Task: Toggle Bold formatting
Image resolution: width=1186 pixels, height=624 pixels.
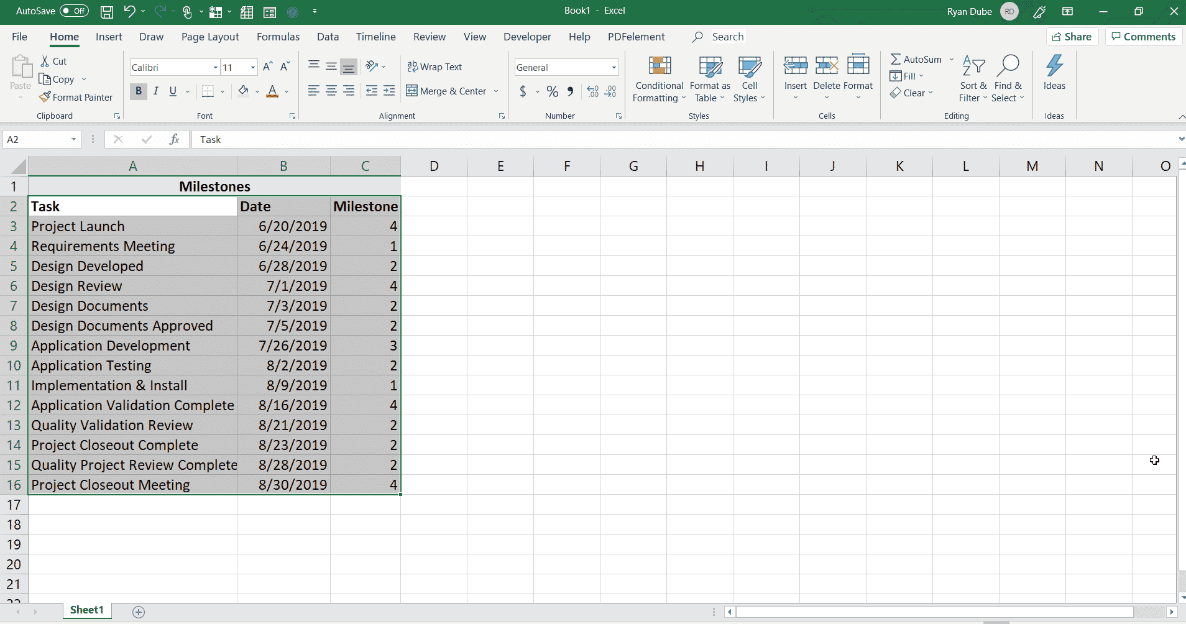Action: tap(138, 91)
